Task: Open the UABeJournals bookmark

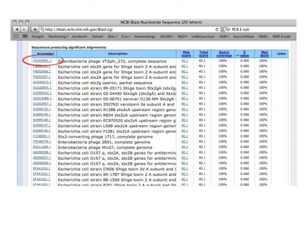Action: coord(203,37)
